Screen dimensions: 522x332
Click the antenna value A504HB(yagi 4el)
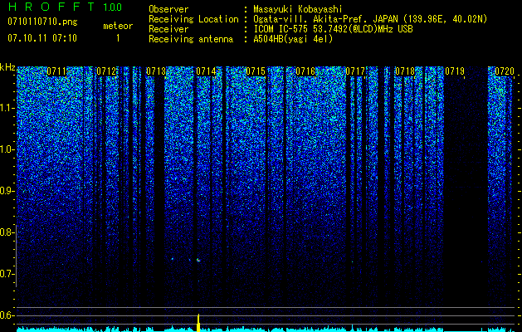[293, 39]
